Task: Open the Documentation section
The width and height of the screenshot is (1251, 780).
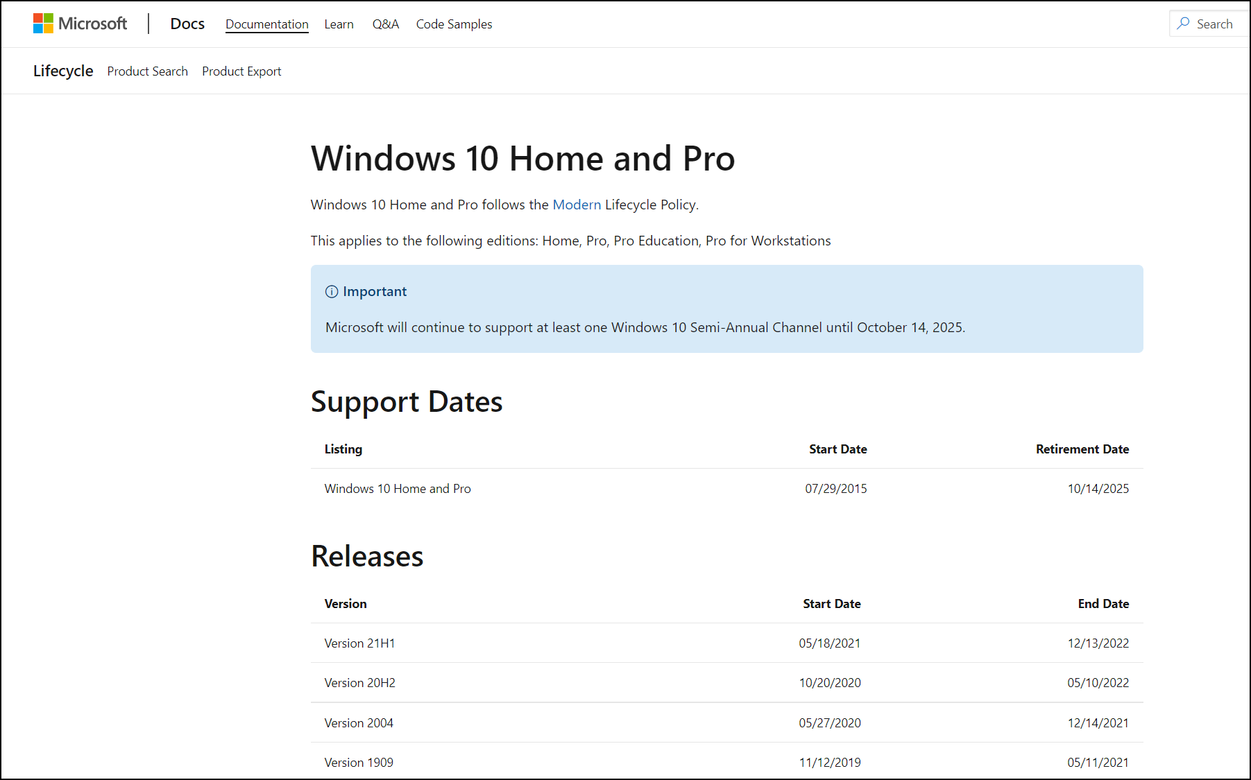Action: [x=266, y=24]
